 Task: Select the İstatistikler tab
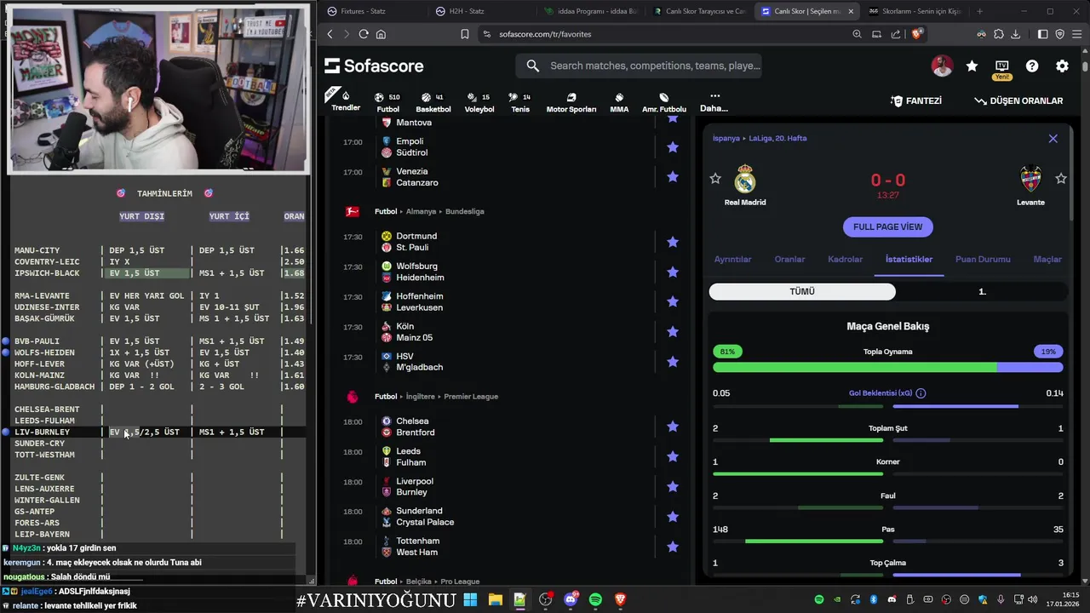(x=909, y=260)
